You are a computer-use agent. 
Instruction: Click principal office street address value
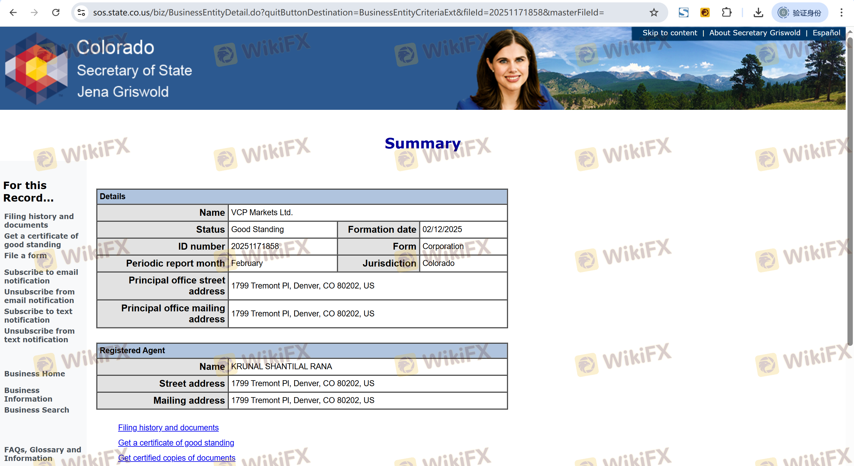[x=303, y=286]
